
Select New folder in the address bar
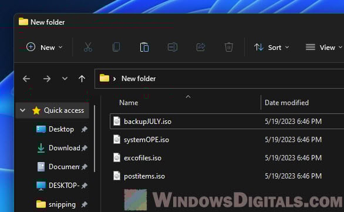coord(139,79)
